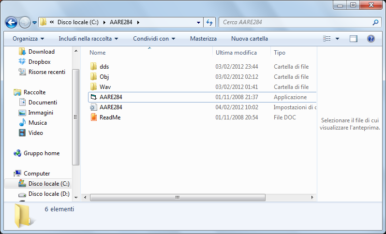
Task: Refresh the AARE284 folder view
Action: [x=209, y=22]
